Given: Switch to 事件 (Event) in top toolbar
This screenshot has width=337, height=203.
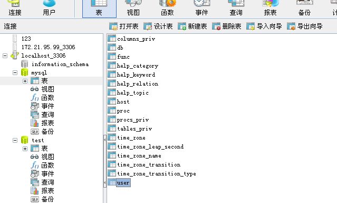Looking at the screenshot, I should click(x=201, y=8).
